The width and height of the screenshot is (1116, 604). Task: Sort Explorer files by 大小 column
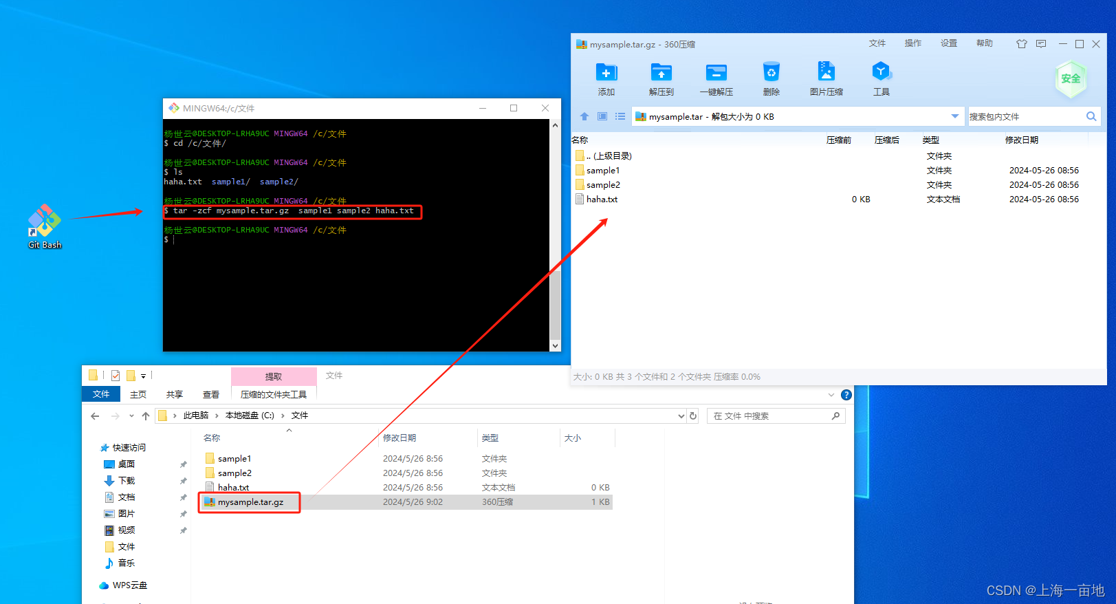click(573, 438)
